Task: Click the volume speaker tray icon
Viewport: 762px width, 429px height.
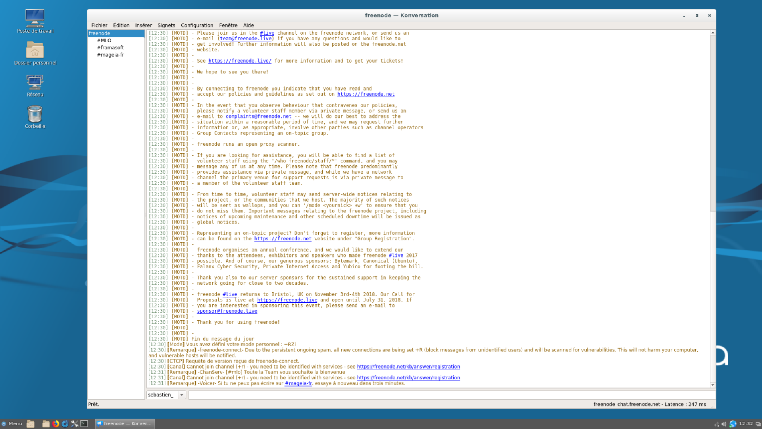Action: click(724, 424)
